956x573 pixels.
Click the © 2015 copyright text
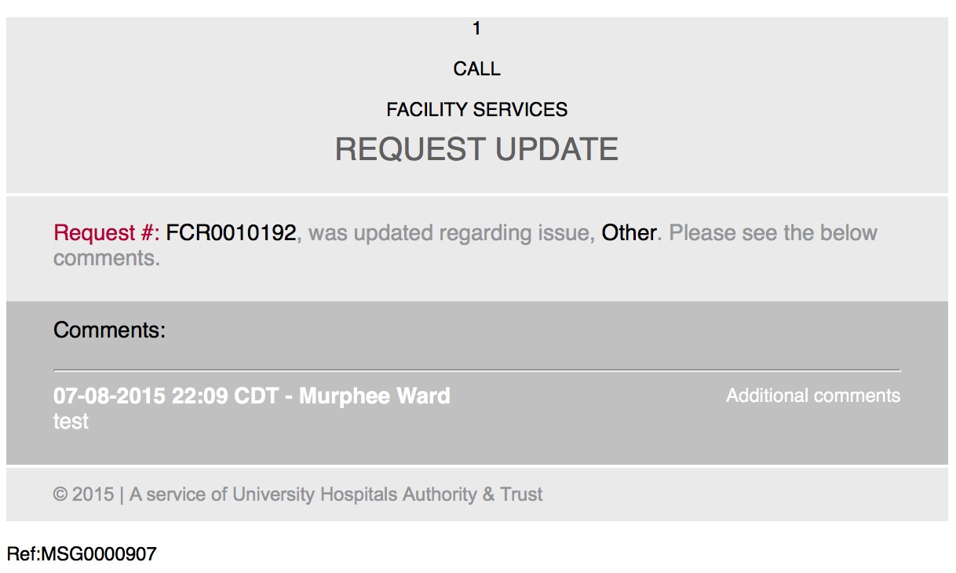[83, 495]
